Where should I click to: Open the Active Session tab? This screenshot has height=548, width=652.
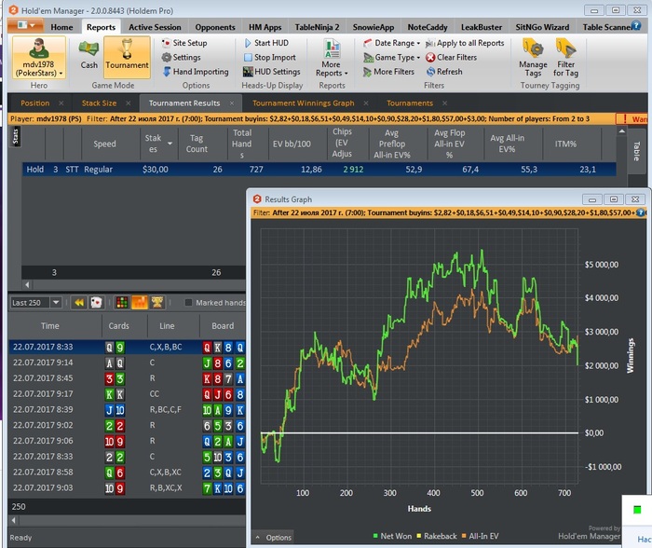pyautogui.click(x=155, y=27)
